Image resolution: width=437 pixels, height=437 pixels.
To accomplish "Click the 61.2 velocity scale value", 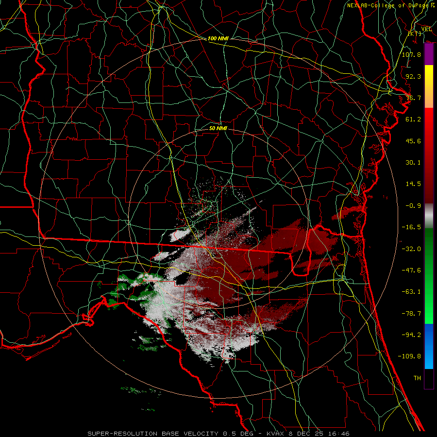I will 413,119.
